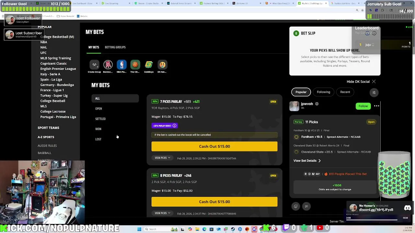Click the R D M 807 bettor avatars
Image resolution: width=415 pixels, height=233 pixels.
click(312, 174)
